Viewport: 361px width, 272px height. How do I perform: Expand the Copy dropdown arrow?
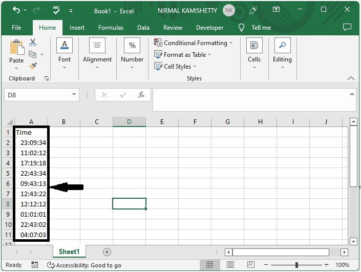[x=42, y=55]
